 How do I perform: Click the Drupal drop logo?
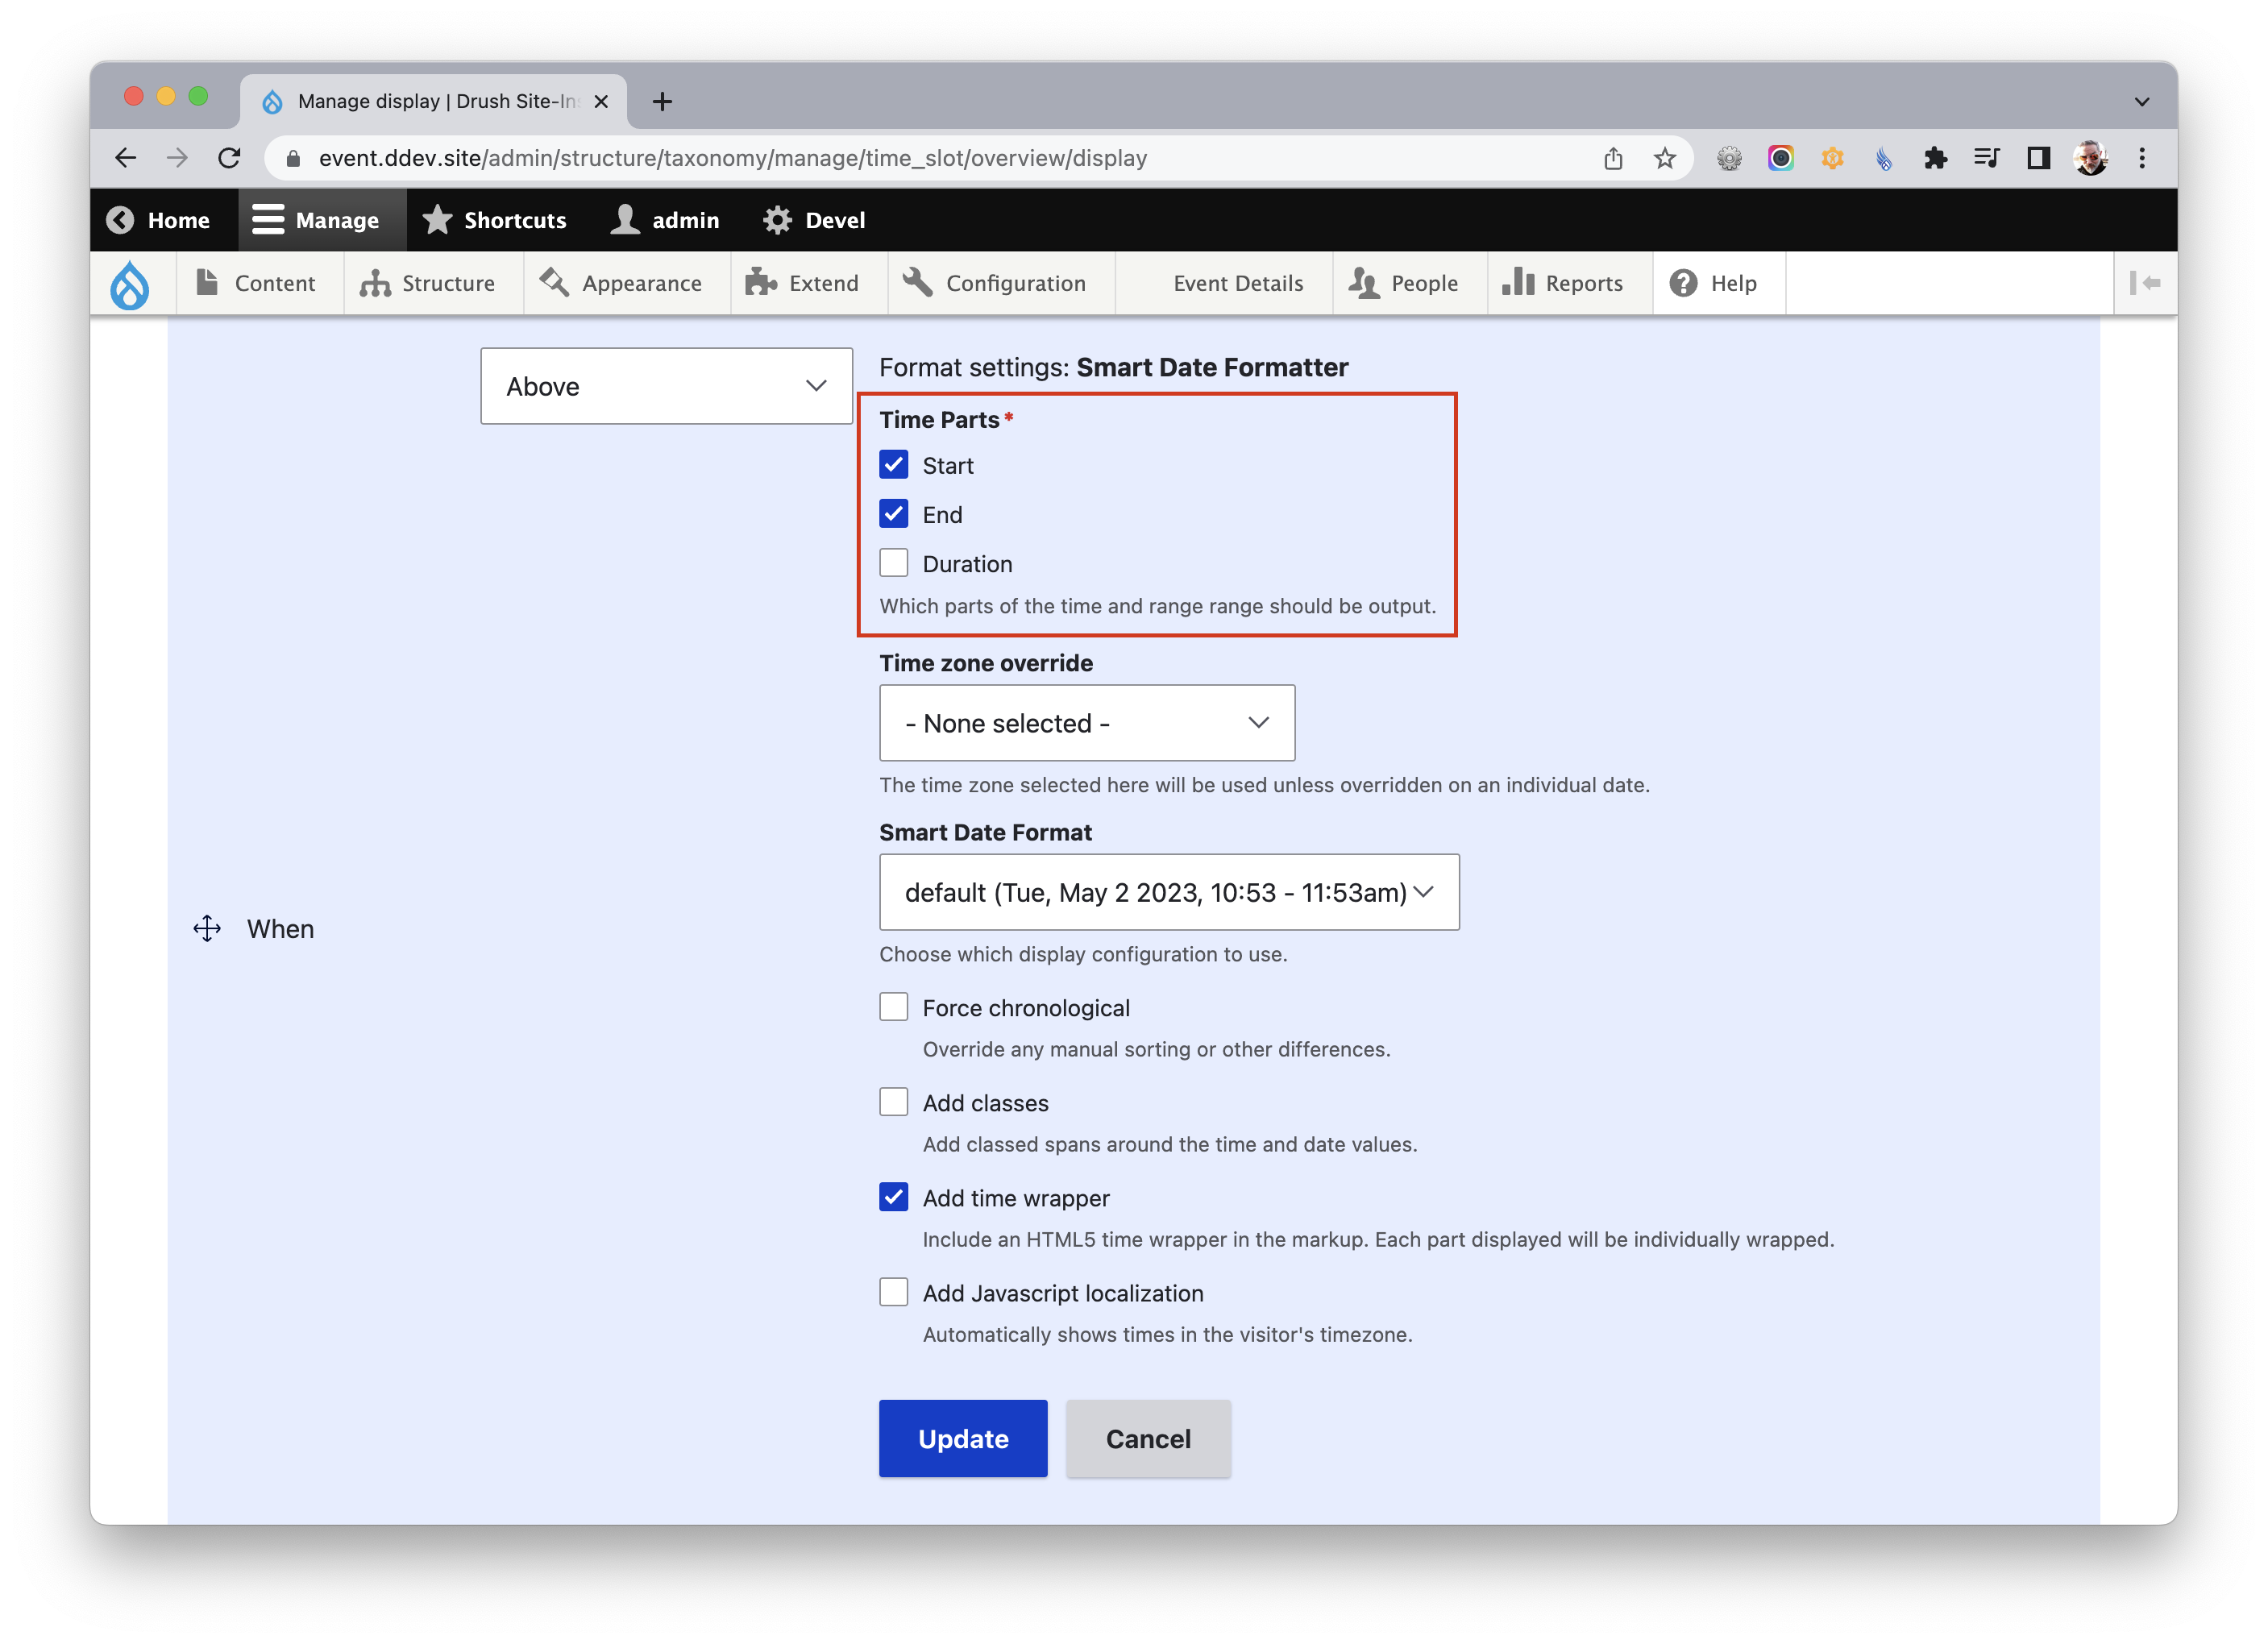tap(133, 283)
